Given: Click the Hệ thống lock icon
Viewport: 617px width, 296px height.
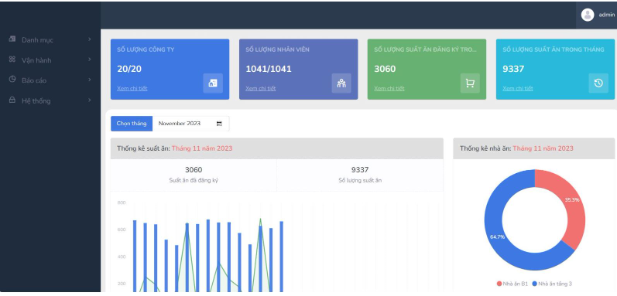Looking at the screenshot, I should 12,100.
